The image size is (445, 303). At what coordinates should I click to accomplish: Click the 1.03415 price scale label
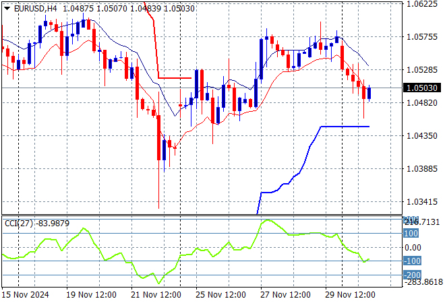pos(422,201)
